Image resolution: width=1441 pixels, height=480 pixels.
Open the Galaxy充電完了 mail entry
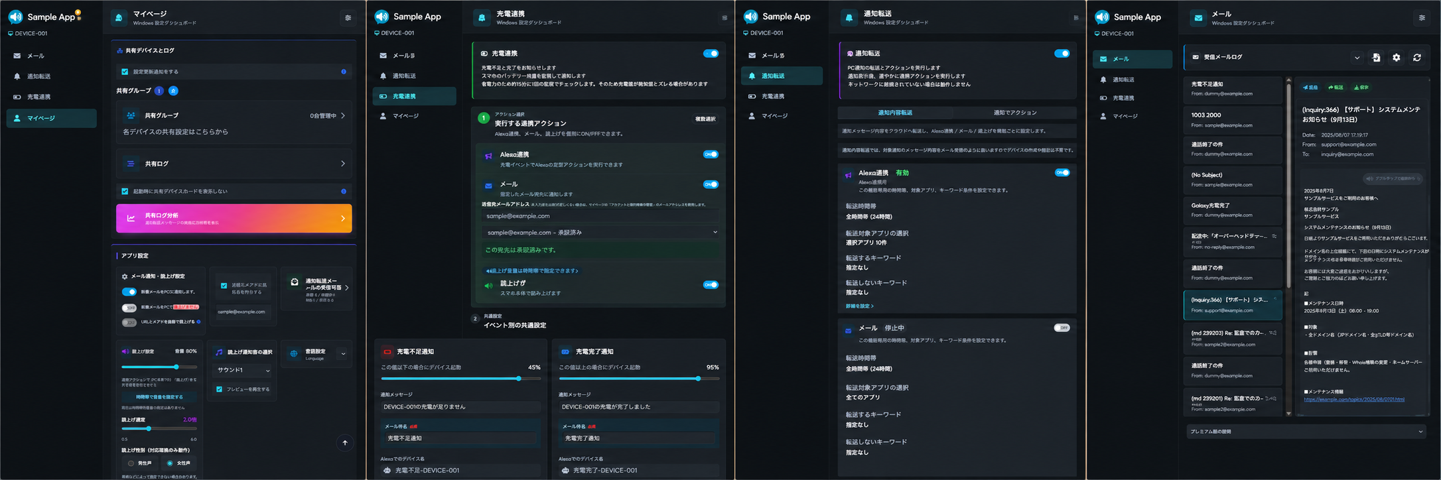(1233, 210)
